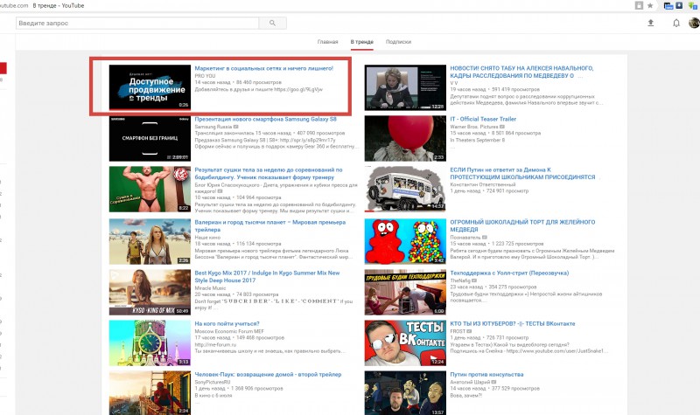Open bodybuilder video Результат сушки тела

coord(269,173)
